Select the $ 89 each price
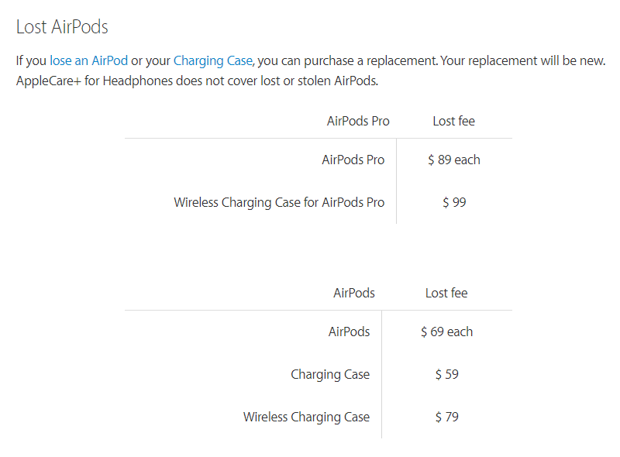 (453, 160)
